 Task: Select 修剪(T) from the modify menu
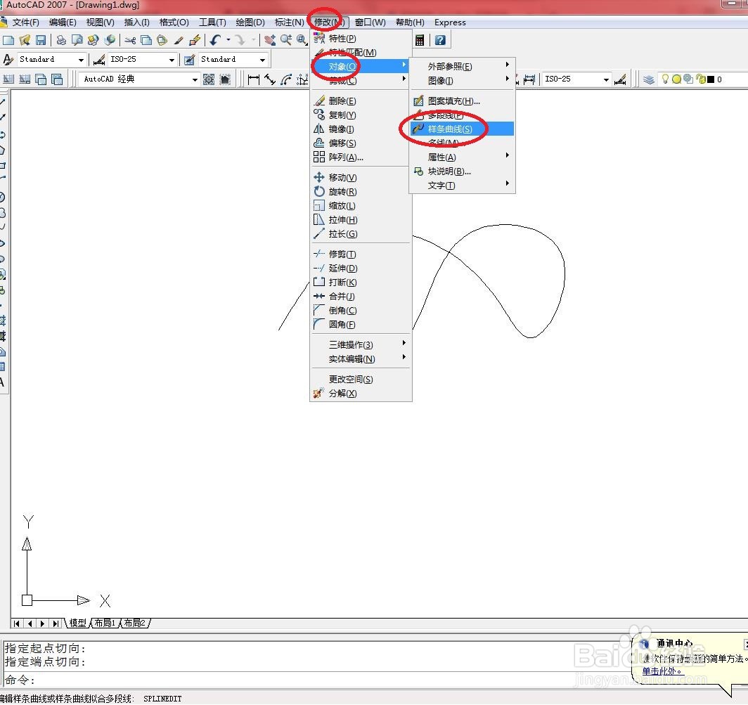click(361, 254)
